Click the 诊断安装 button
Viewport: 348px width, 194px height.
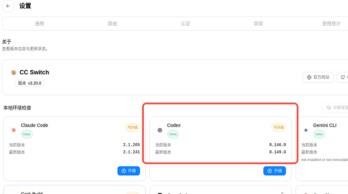pos(335,108)
